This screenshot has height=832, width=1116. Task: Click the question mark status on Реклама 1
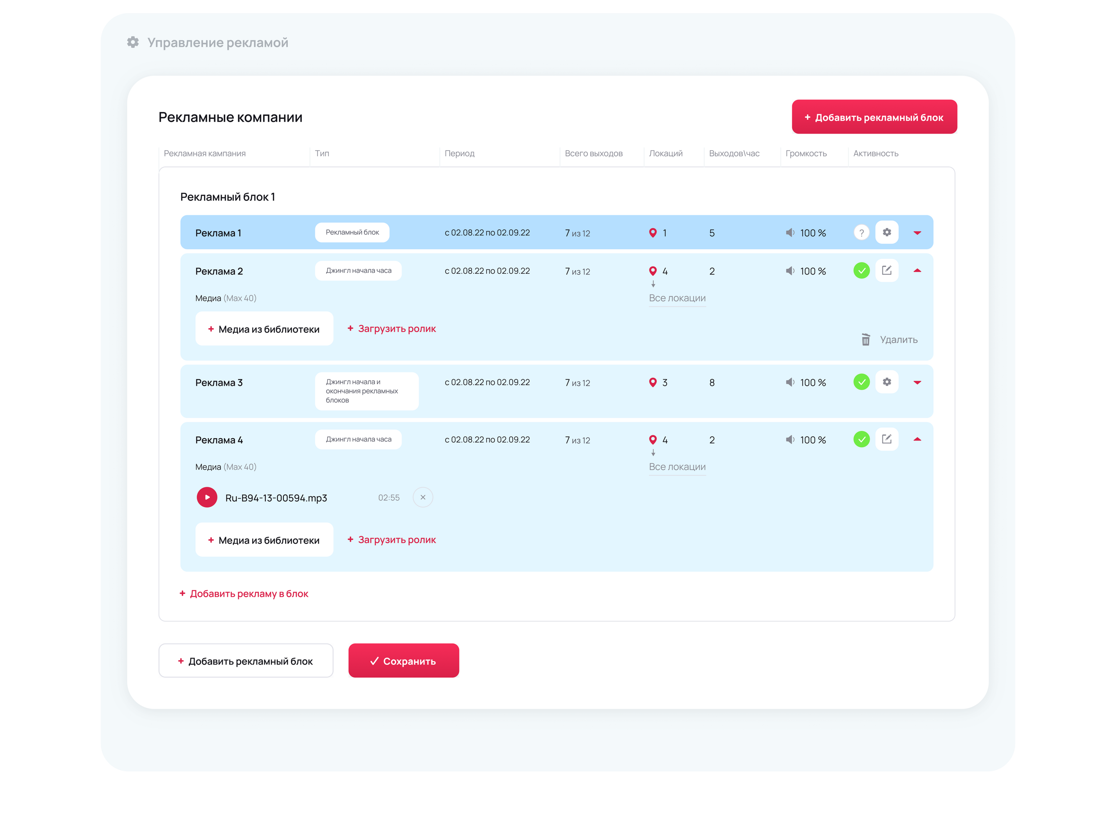861,233
